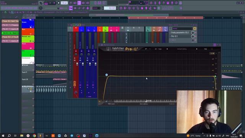245x138 pixels.
Task: Select mixer insert 4 with orange header
Action: point(100,29)
